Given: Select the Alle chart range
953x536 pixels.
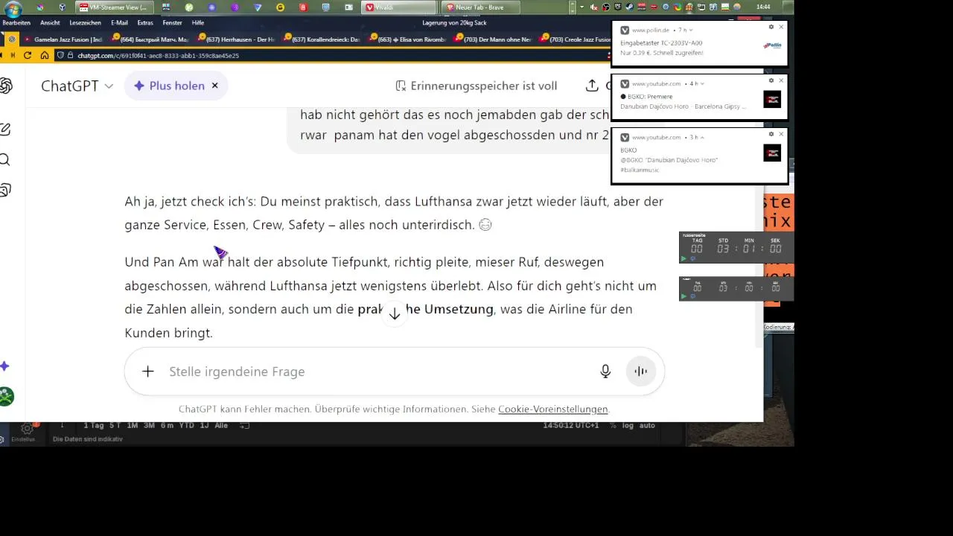Looking at the screenshot, I should pos(221,426).
